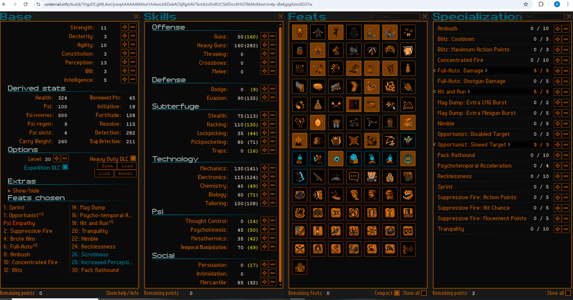Viewport: 573px width, 300px height.
Task: Pick the pair of shoes feat icon
Action: coord(300,195)
